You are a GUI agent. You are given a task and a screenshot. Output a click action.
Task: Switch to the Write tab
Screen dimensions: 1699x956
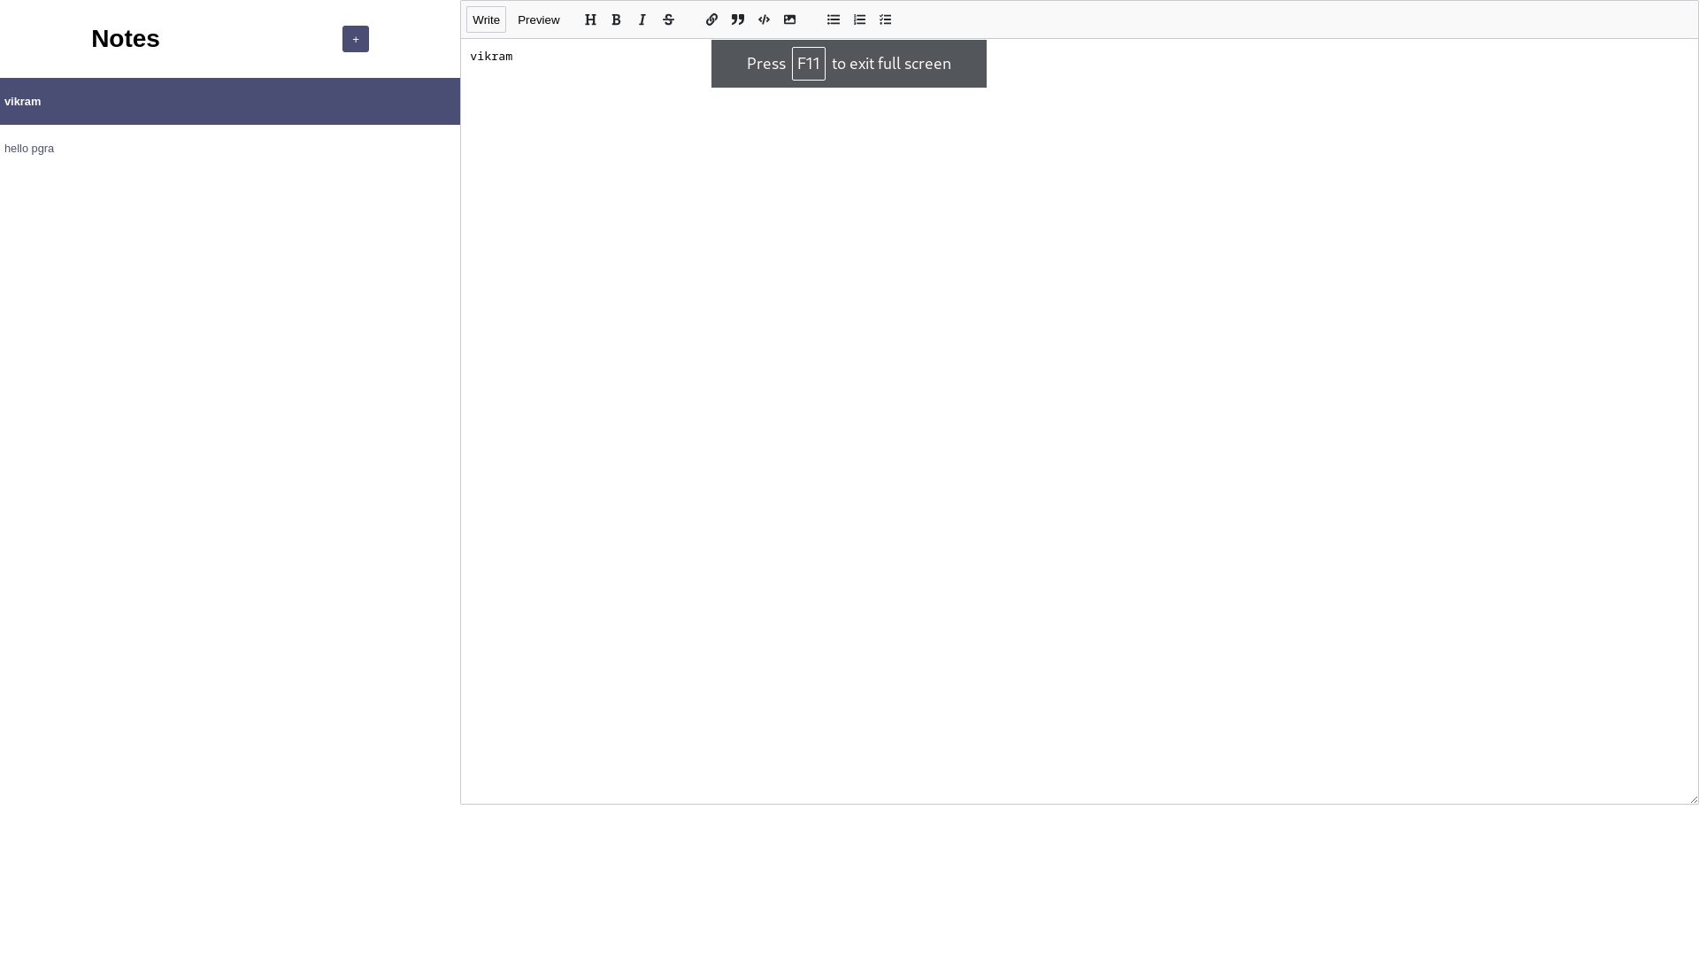pyautogui.click(x=486, y=19)
